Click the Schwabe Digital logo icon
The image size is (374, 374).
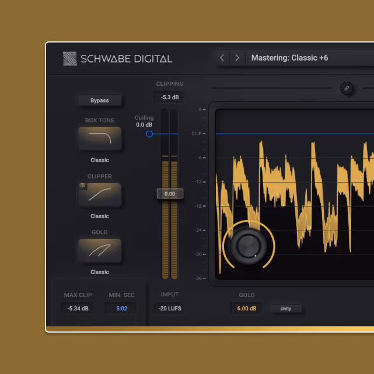pyautogui.click(x=70, y=59)
